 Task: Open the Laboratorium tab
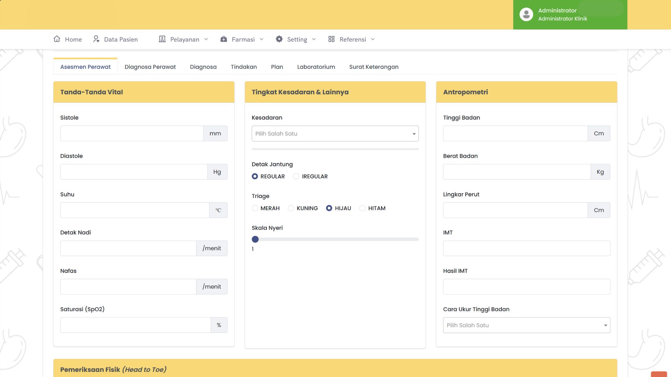[316, 67]
